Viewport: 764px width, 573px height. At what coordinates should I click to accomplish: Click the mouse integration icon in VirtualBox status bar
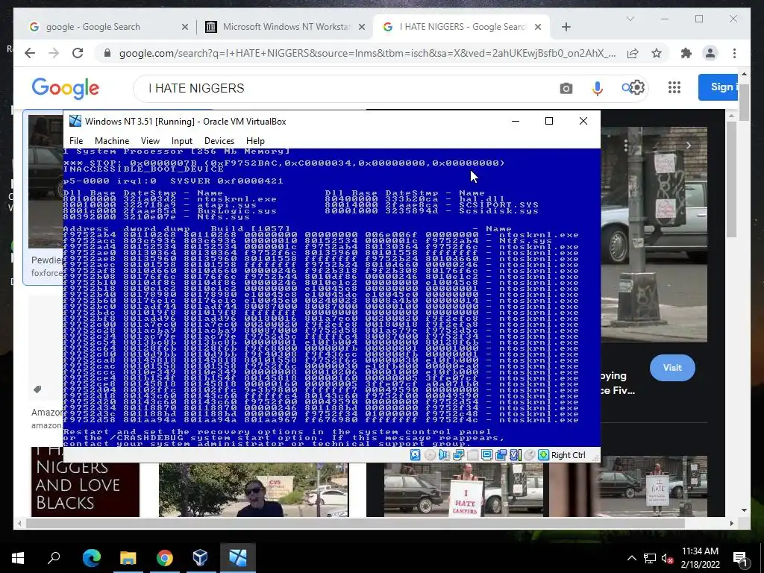(529, 455)
